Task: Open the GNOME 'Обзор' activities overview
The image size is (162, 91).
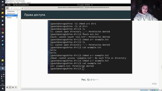Action: 9,5
